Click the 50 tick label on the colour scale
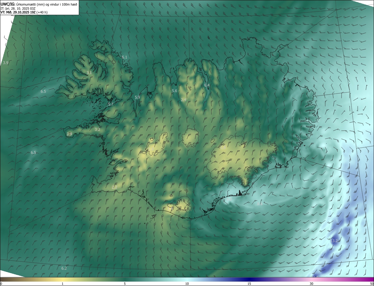Image resolution: width=374 pixels, height=286 pixels. [x=372, y=284]
